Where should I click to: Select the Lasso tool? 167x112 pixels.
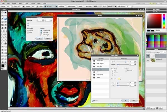pos(6,15)
